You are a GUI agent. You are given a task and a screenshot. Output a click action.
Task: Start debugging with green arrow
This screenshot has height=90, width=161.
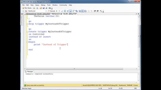coord(57,11)
